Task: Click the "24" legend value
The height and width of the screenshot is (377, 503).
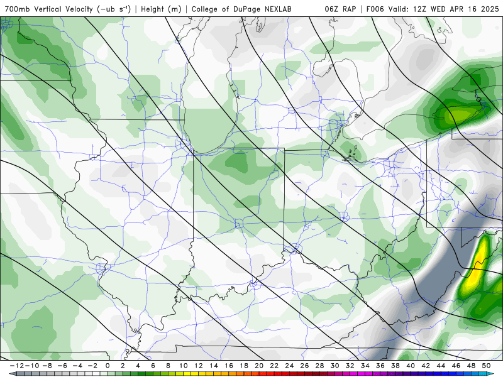Action: [289, 366]
